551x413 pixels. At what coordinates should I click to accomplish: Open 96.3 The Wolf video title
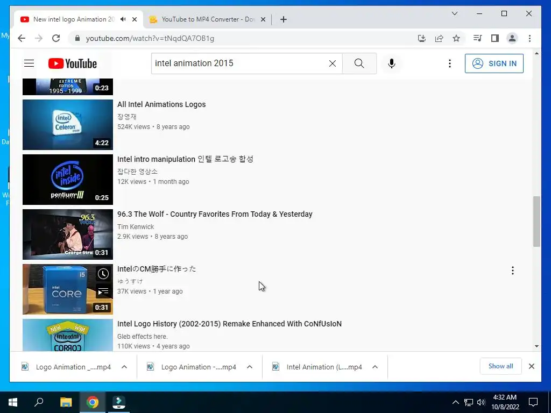[215, 214]
